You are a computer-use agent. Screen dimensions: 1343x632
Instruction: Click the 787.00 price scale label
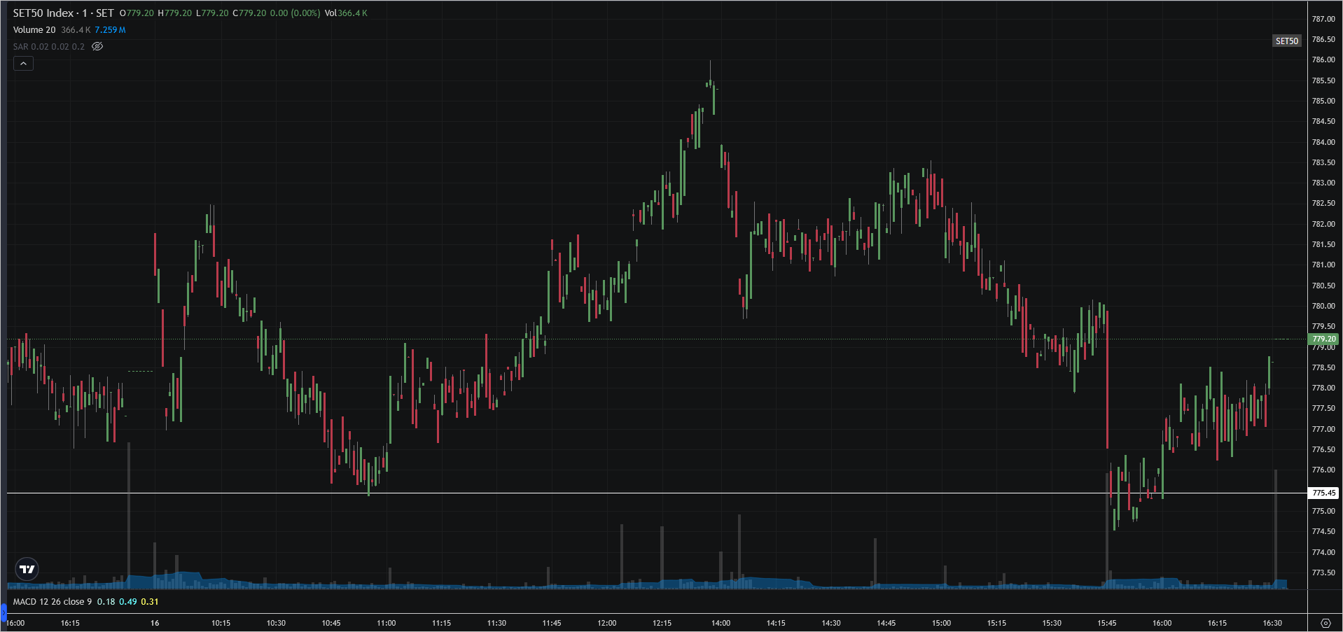point(1323,19)
